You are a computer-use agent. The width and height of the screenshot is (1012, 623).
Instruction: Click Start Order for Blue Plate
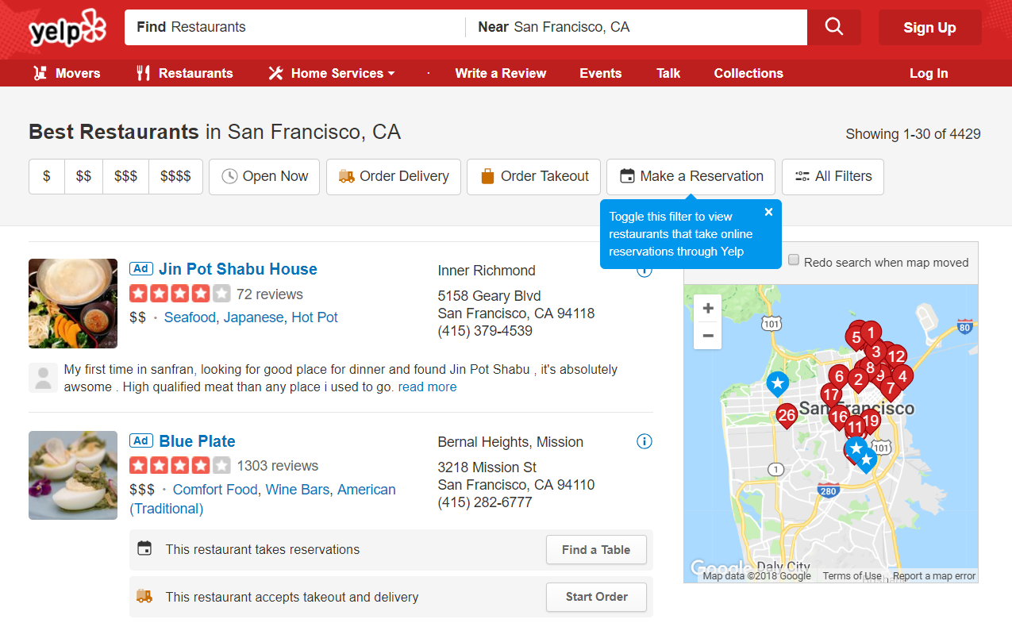[596, 597]
